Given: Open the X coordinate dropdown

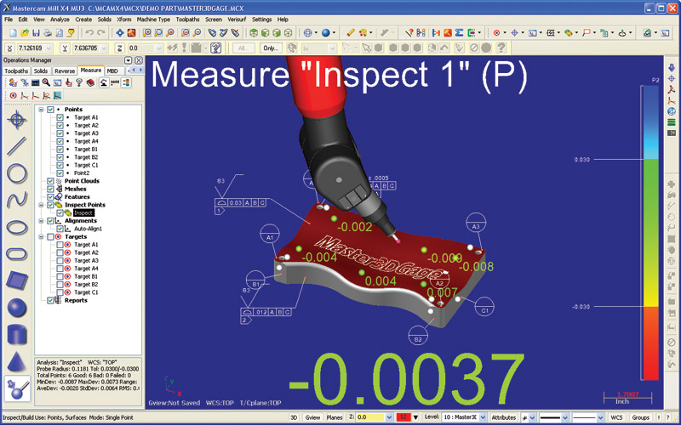Looking at the screenshot, I should [x=49, y=48].
